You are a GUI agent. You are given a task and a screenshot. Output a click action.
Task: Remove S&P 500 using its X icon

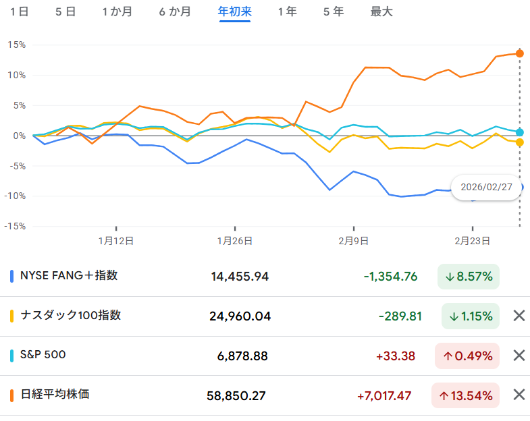(x=519, y=356)
